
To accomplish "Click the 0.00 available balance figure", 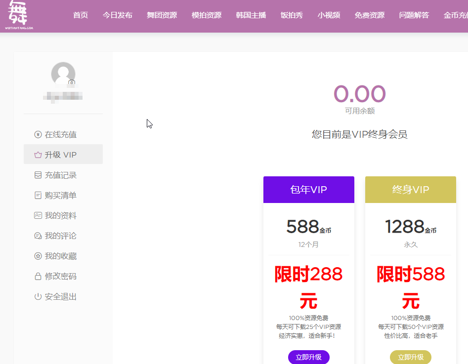I will (360, 94).
